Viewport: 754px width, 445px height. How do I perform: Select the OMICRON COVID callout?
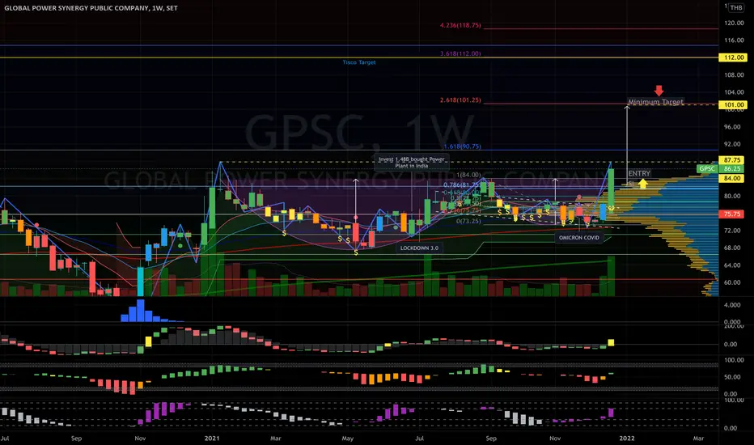pyautogui.click(x=579, y=238)
